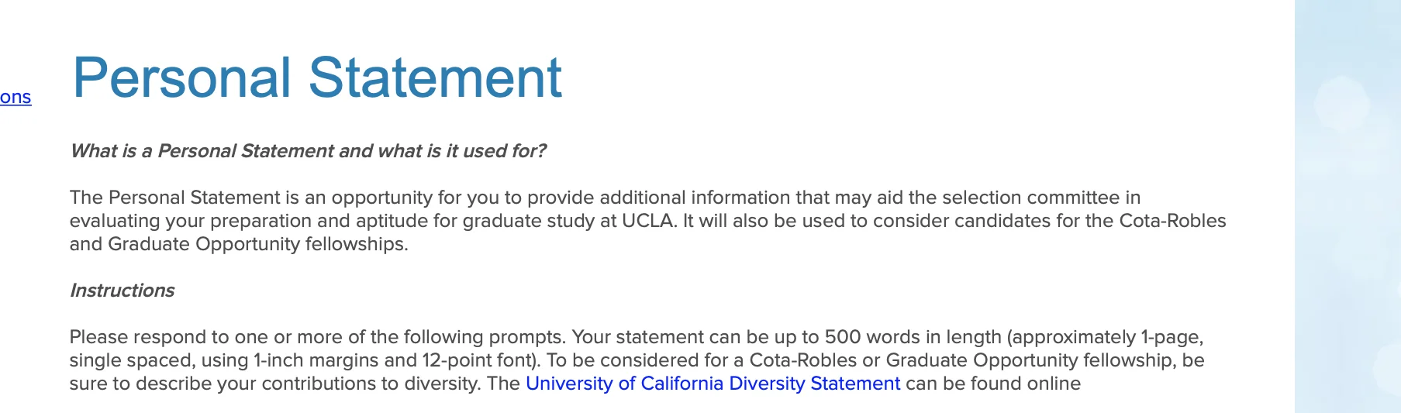Click the italic 'Instructions' subheading

pyautogui.click(x=122, y=291)
